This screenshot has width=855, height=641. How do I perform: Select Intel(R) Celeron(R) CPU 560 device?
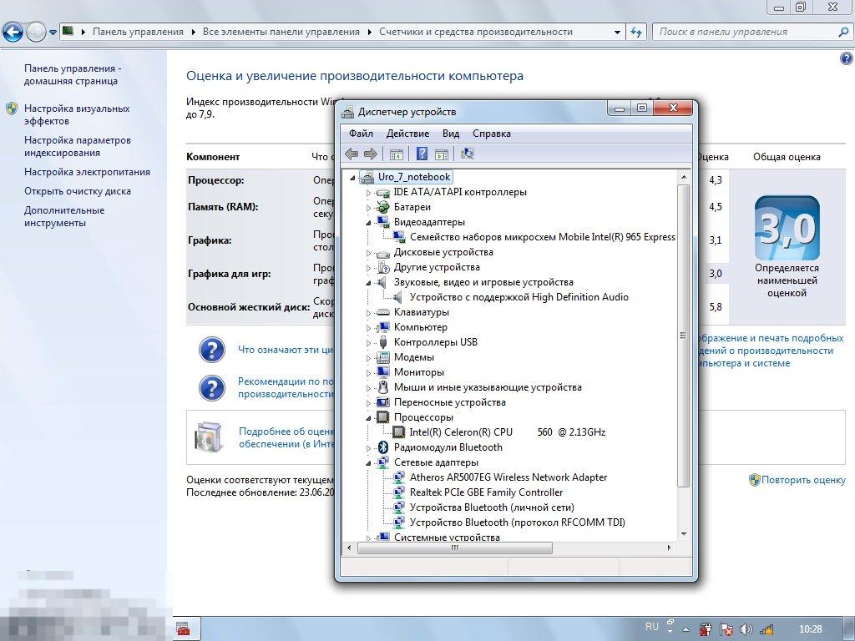pos(508,432)
